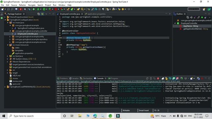Toggle Word Wrap toolbar icon

(96, 9)
